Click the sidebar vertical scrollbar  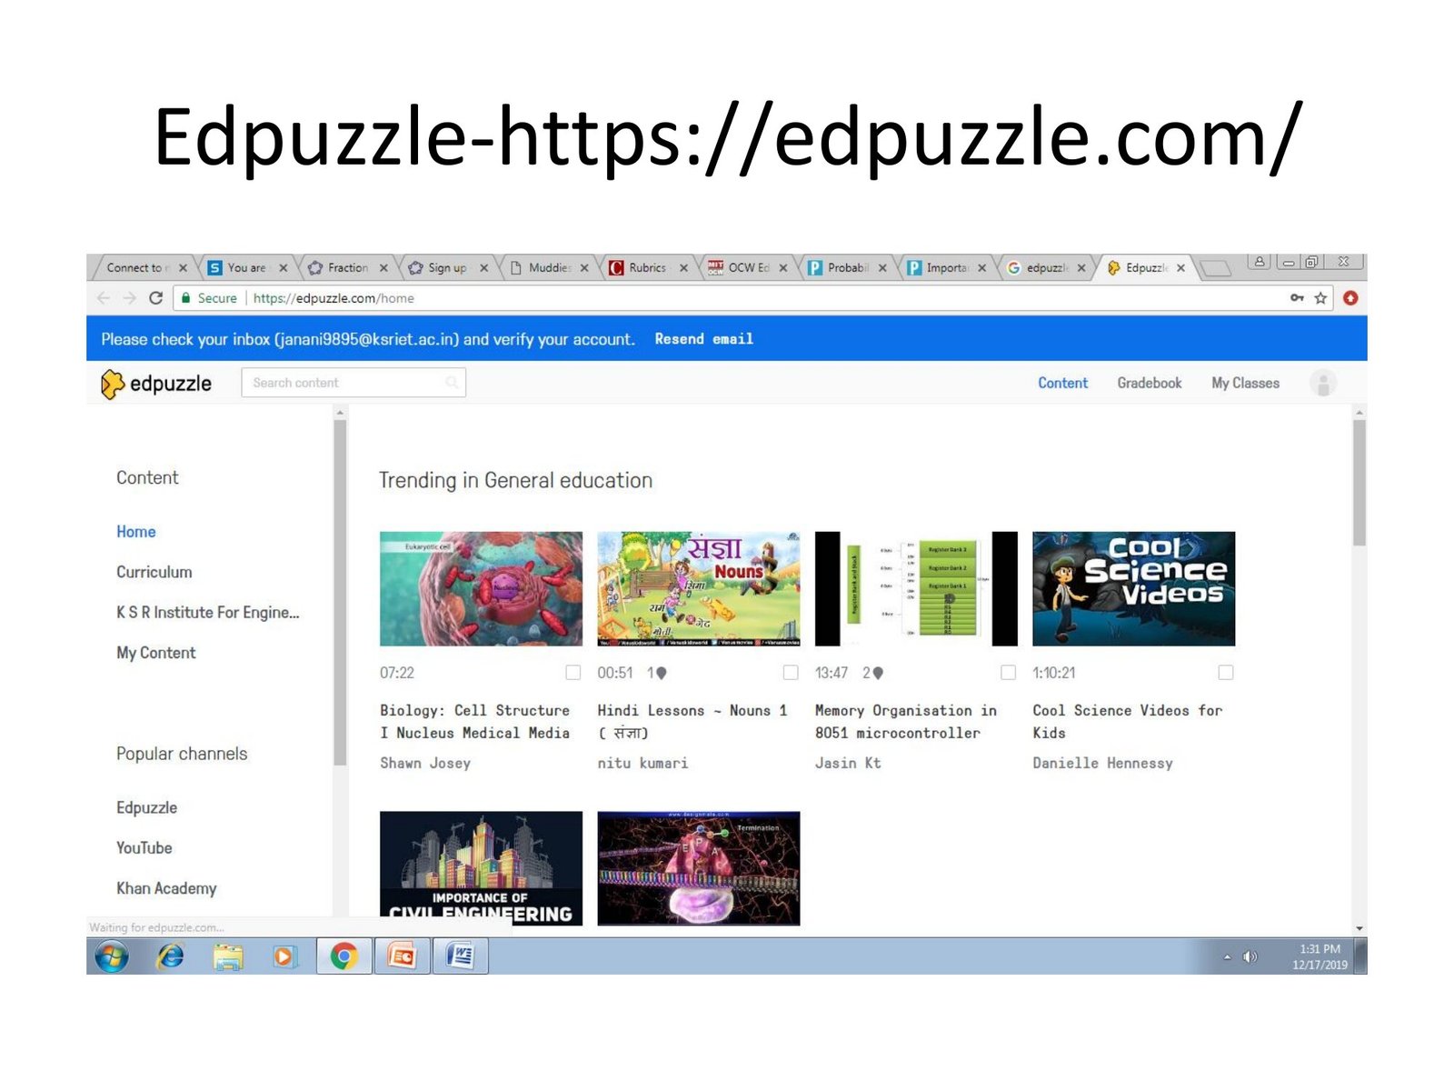340,593
